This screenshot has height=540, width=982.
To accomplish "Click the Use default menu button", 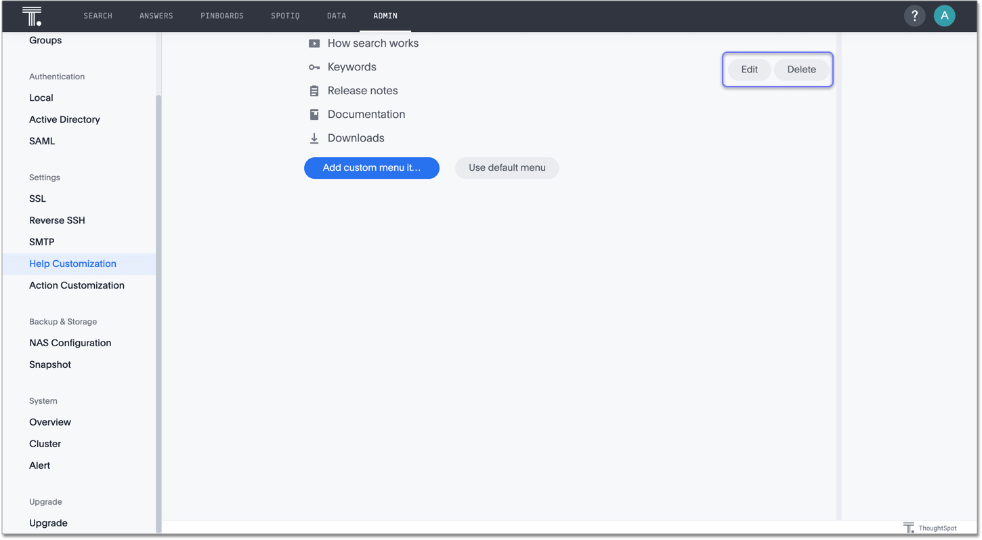I will [x=507, y=168].
